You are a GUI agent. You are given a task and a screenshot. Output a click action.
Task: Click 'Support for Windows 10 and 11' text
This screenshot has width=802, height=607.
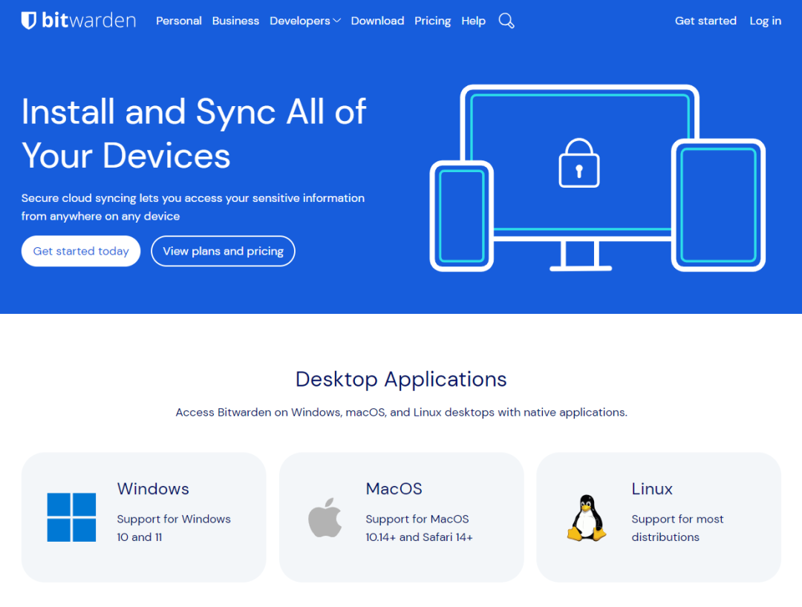173,528
